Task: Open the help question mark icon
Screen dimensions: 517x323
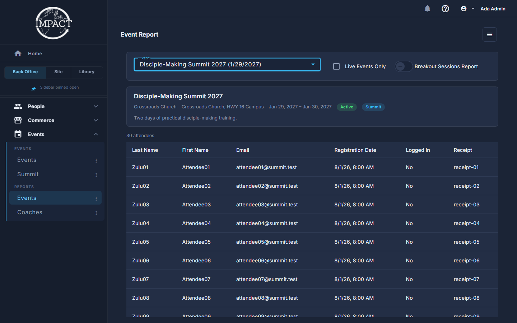Action: coord(445,9)
